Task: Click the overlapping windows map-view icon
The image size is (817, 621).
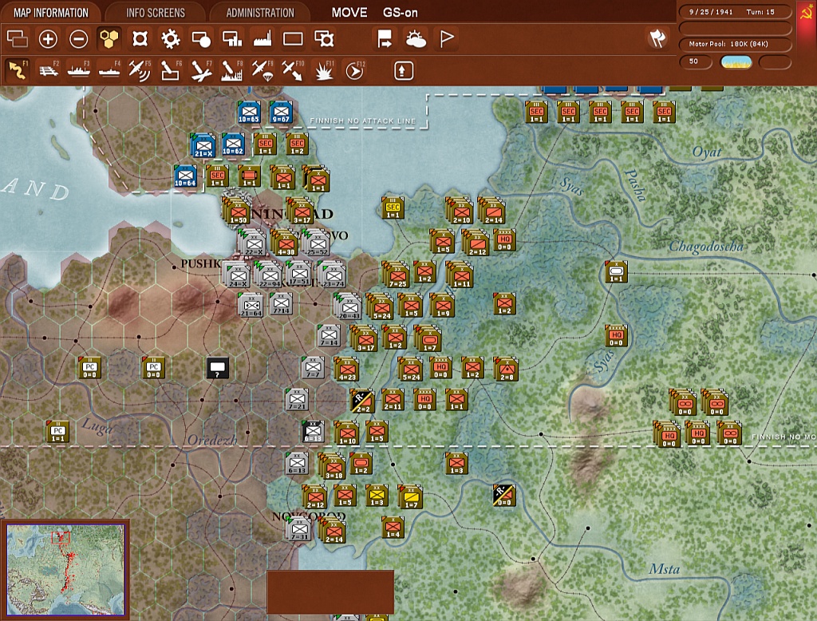Action: point(18,38)
